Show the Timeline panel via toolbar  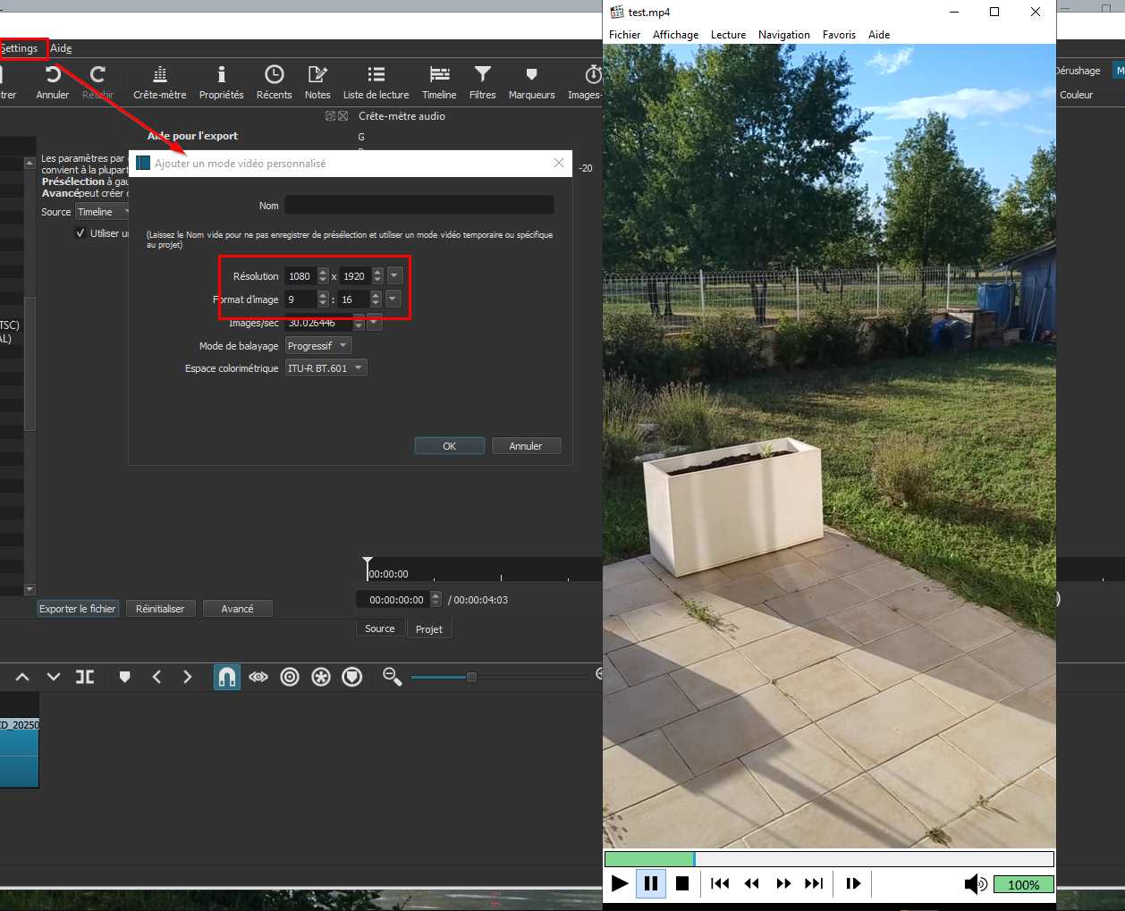(439, 81)
